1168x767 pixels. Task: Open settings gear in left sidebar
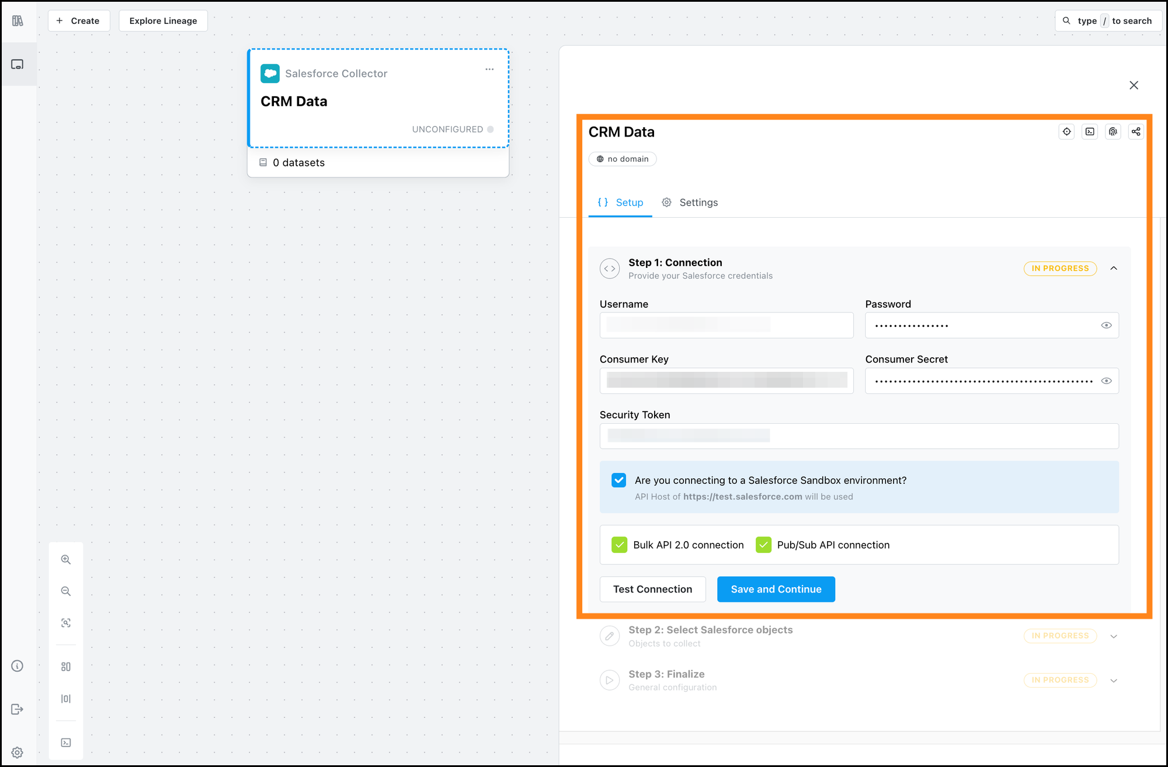[18, 752]
